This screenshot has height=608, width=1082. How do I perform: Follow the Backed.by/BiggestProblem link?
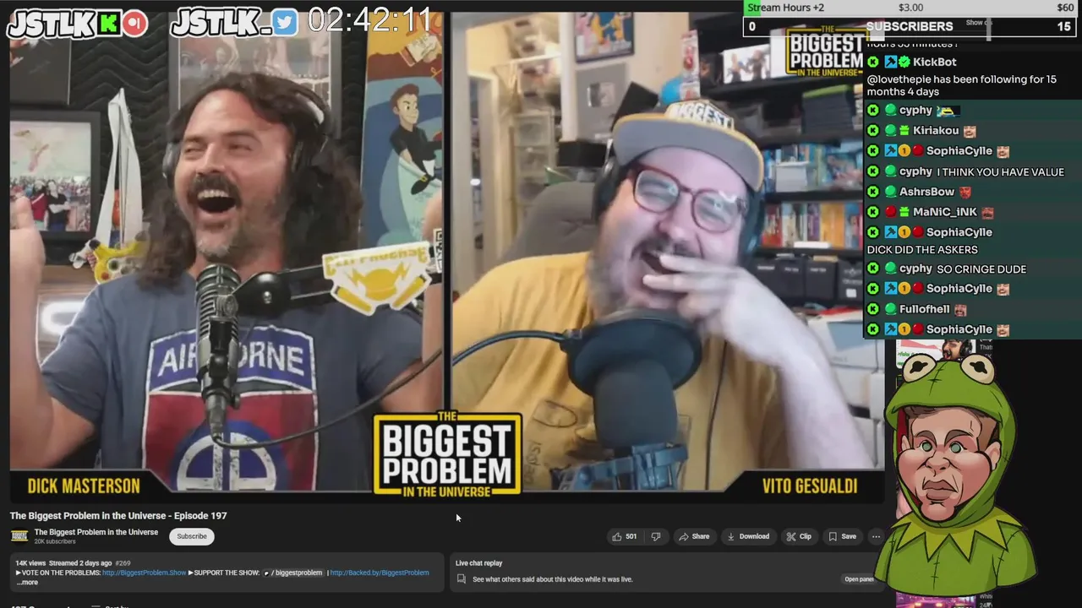coord(379,573)
